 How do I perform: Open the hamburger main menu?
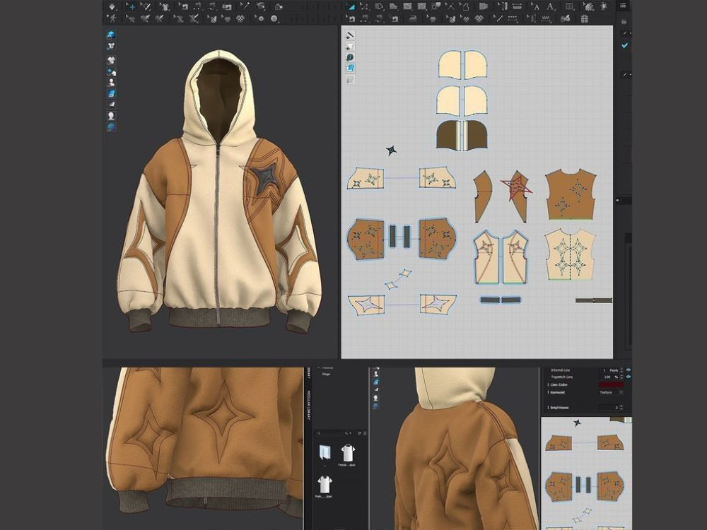point(623,6)
